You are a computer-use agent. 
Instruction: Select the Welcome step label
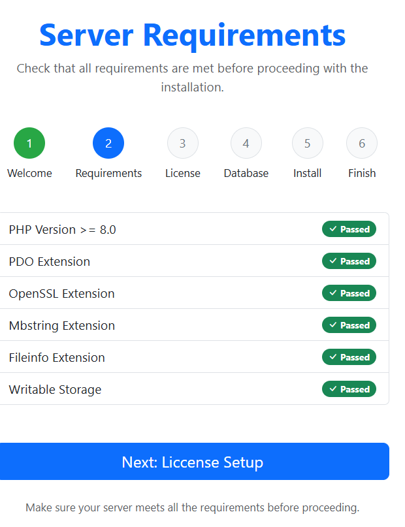coord(29,173)
